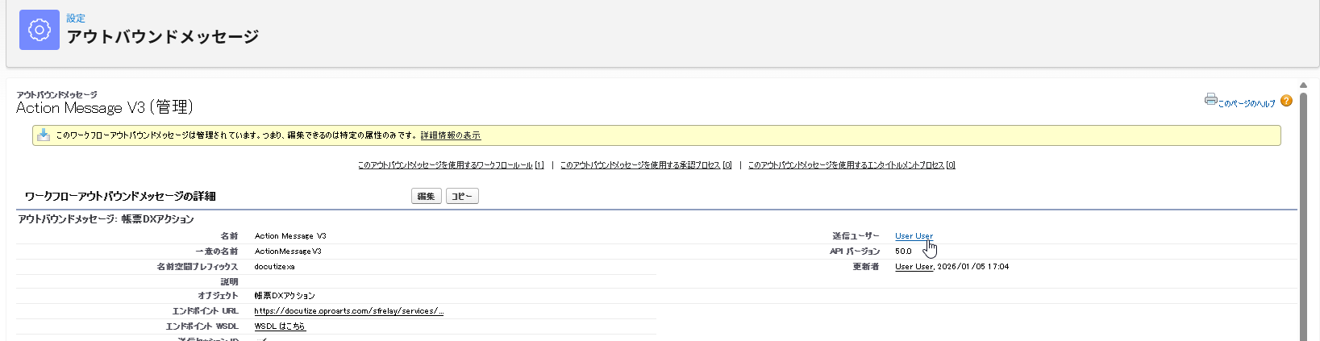
Task: Open User User link beside 送信ユーザー
Action: tap(914, 236)
